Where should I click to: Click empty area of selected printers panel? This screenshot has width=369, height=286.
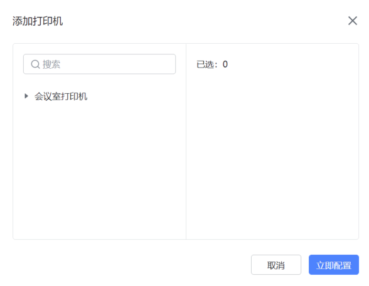pyautogui.click(x=272, y=153)
